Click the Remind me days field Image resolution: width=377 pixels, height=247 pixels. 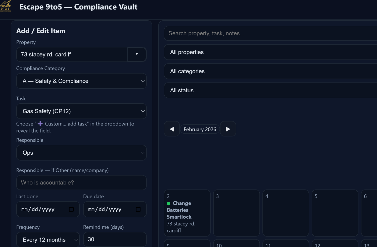pyautogui.click(x=115, y=239)
